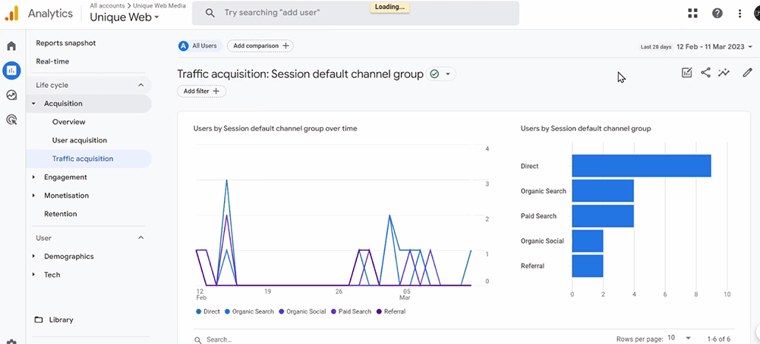This screenshot has height=344, width=760.
Task: Click the Customise report pencil icon
Action: (747, 73)
